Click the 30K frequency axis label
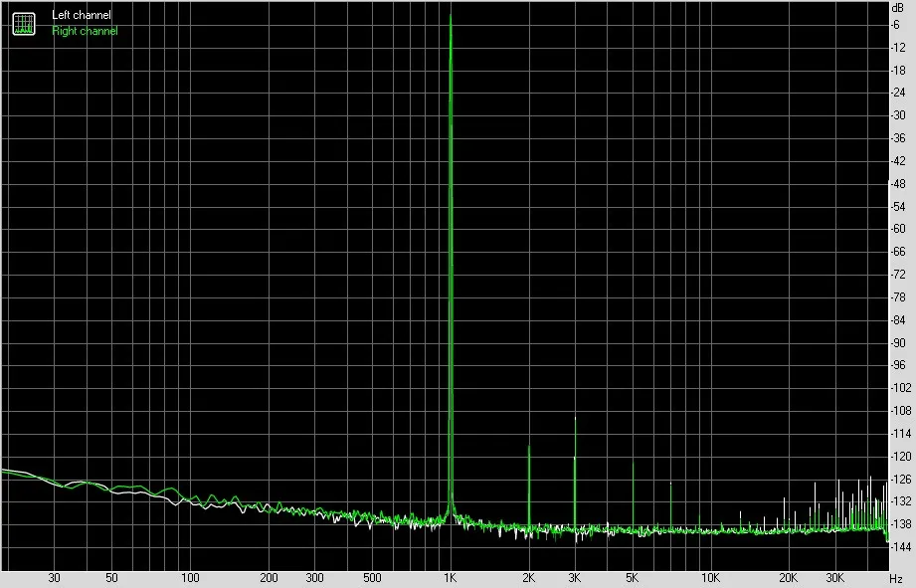This screenshot has width=916, height=588. tap(834, 578)
